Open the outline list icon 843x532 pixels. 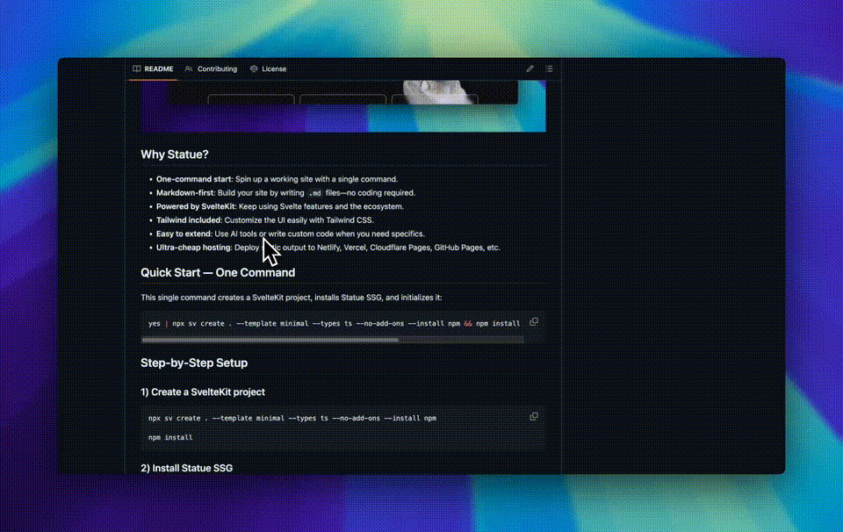tap(549, 68)
